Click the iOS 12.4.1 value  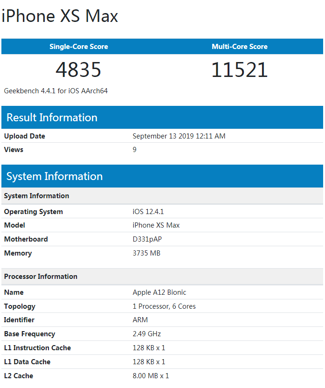pos(148,212)
